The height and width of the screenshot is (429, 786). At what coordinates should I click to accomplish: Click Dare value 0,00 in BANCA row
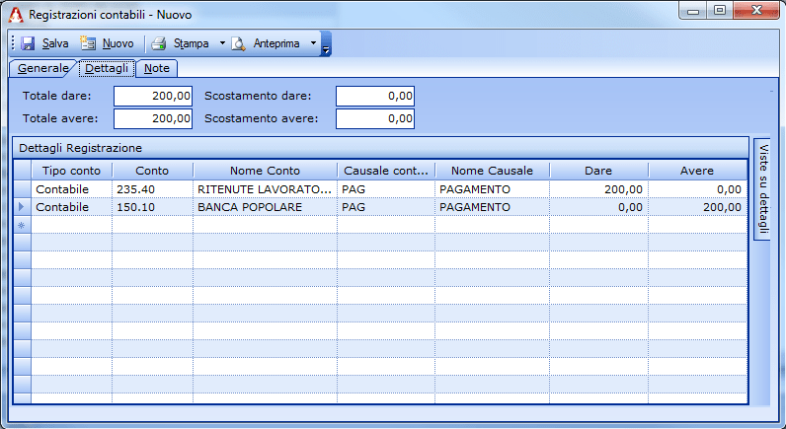(598, 207)
